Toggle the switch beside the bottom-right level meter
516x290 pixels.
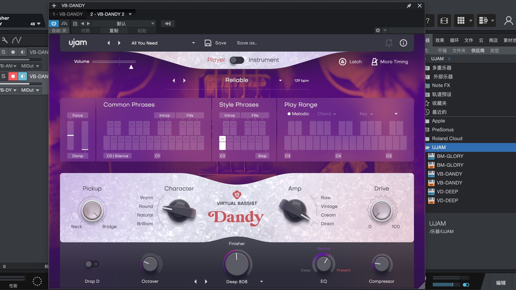click(466, 285)
